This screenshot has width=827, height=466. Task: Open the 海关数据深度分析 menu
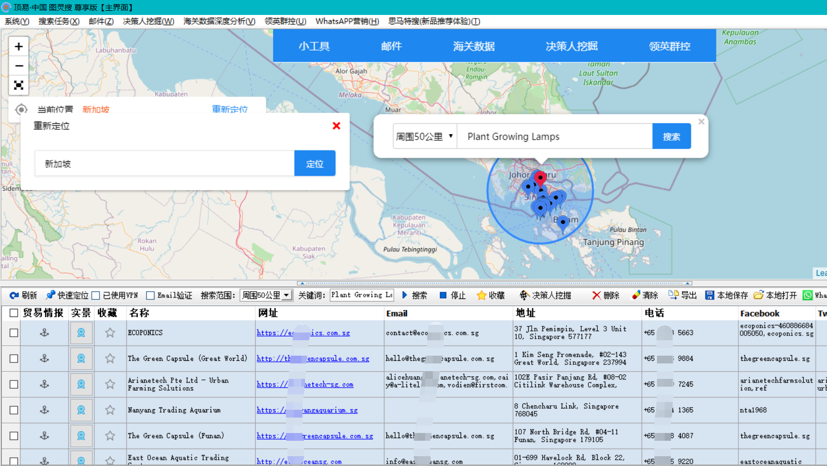tap(219, 21)
